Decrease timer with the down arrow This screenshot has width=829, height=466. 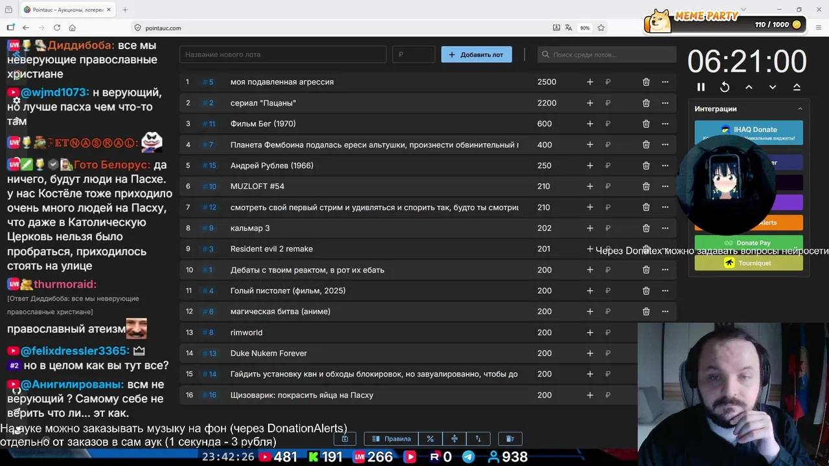tap(773, 87)
